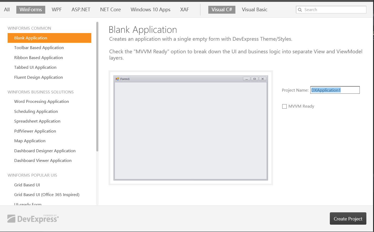Viewport: 374px width, 232px height.
Task: Choose Visual C# language
Action: pyautogui.click(x=222, y=10)
